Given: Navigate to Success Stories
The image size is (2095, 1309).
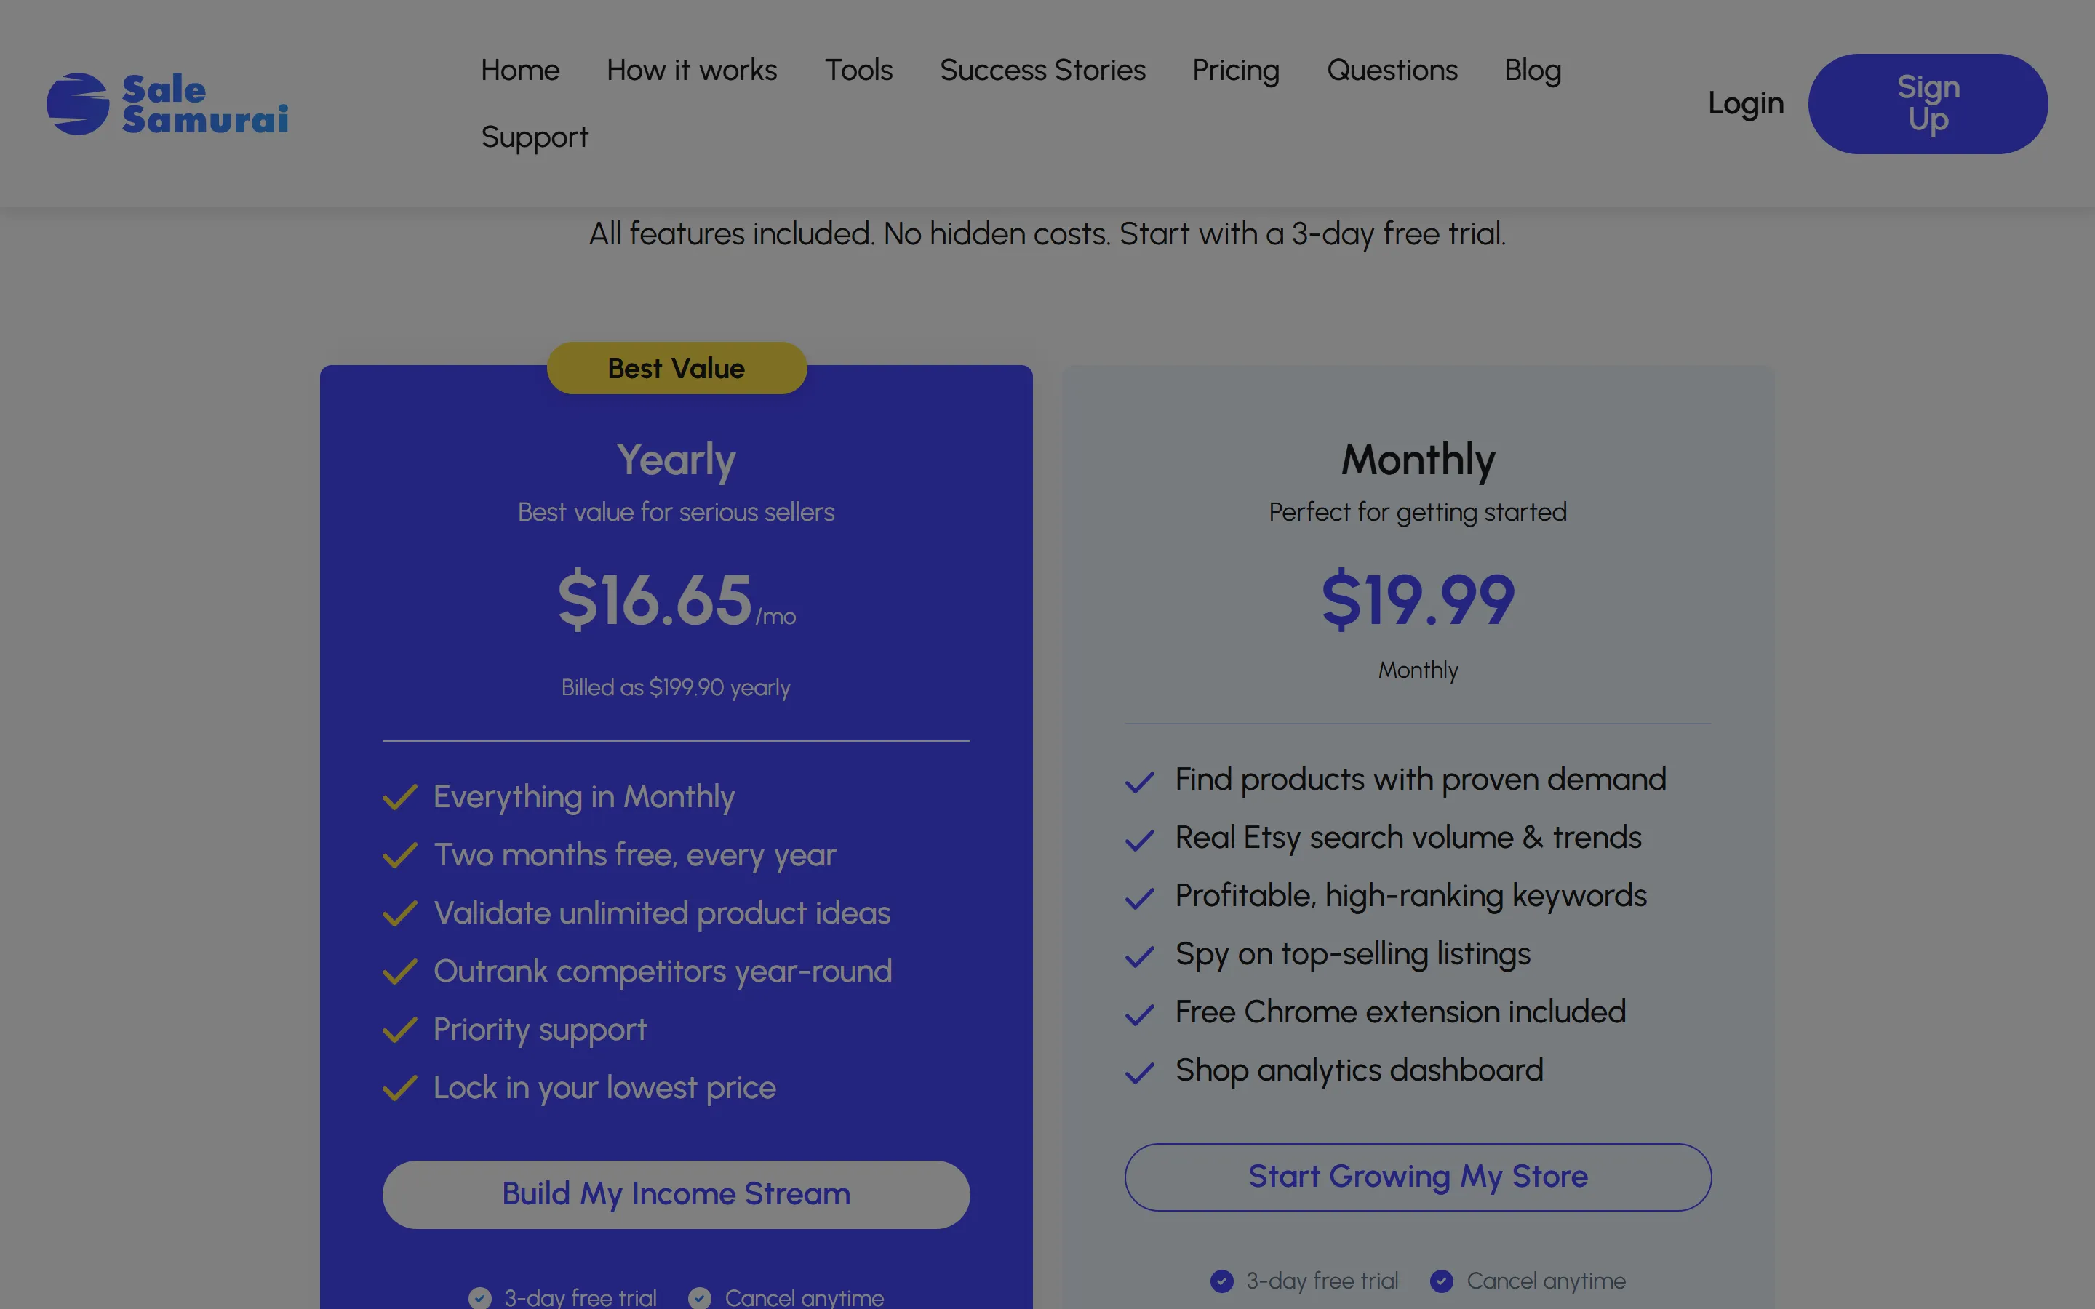Looking at the screenshot, I should [x=1042, y=70].
